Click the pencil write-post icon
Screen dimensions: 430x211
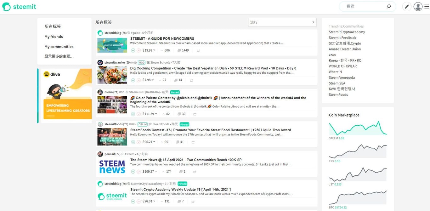point(407,6)
